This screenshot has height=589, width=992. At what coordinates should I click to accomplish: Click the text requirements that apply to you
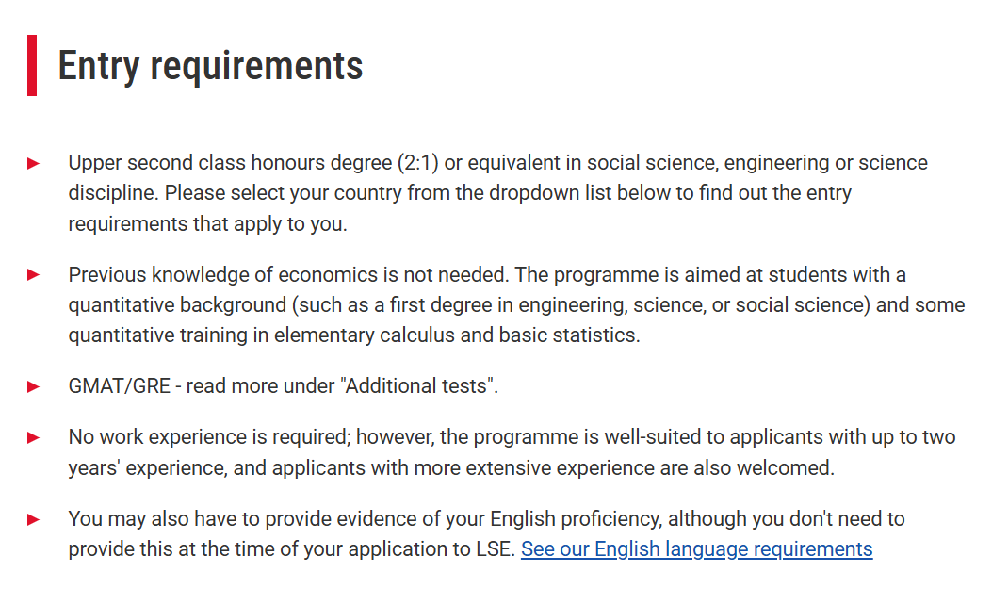tap(207, 224)
